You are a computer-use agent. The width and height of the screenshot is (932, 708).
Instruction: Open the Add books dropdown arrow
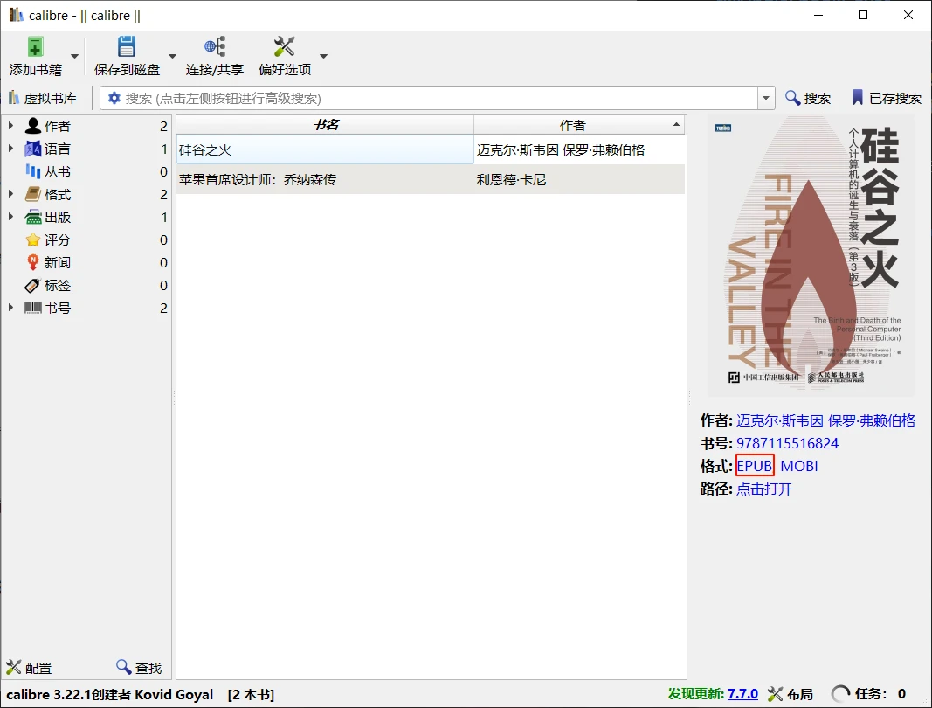pos(75,56)
